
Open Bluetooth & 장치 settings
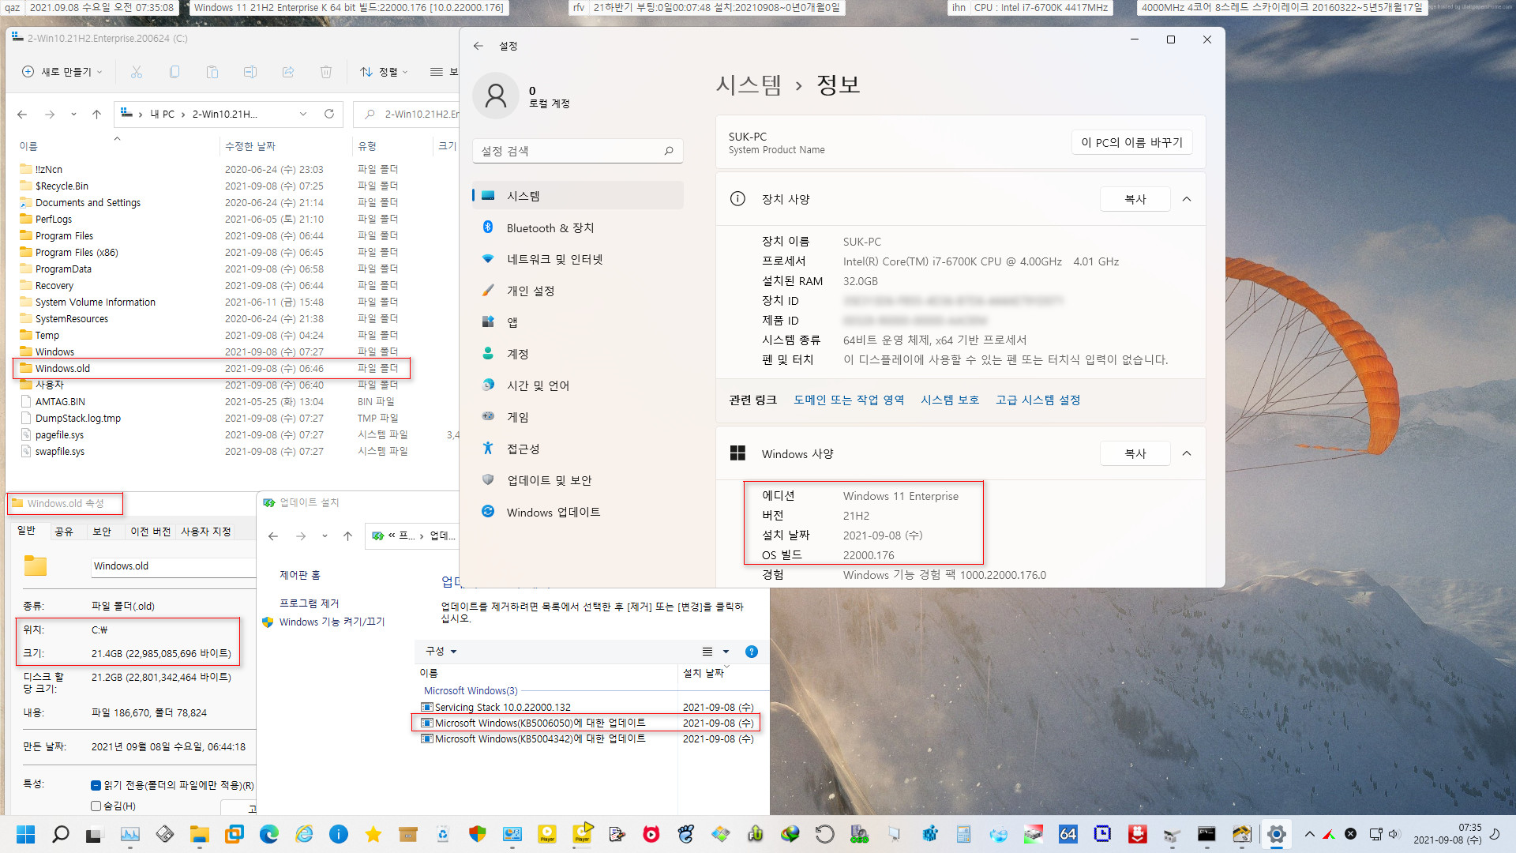tap(578, 227)
